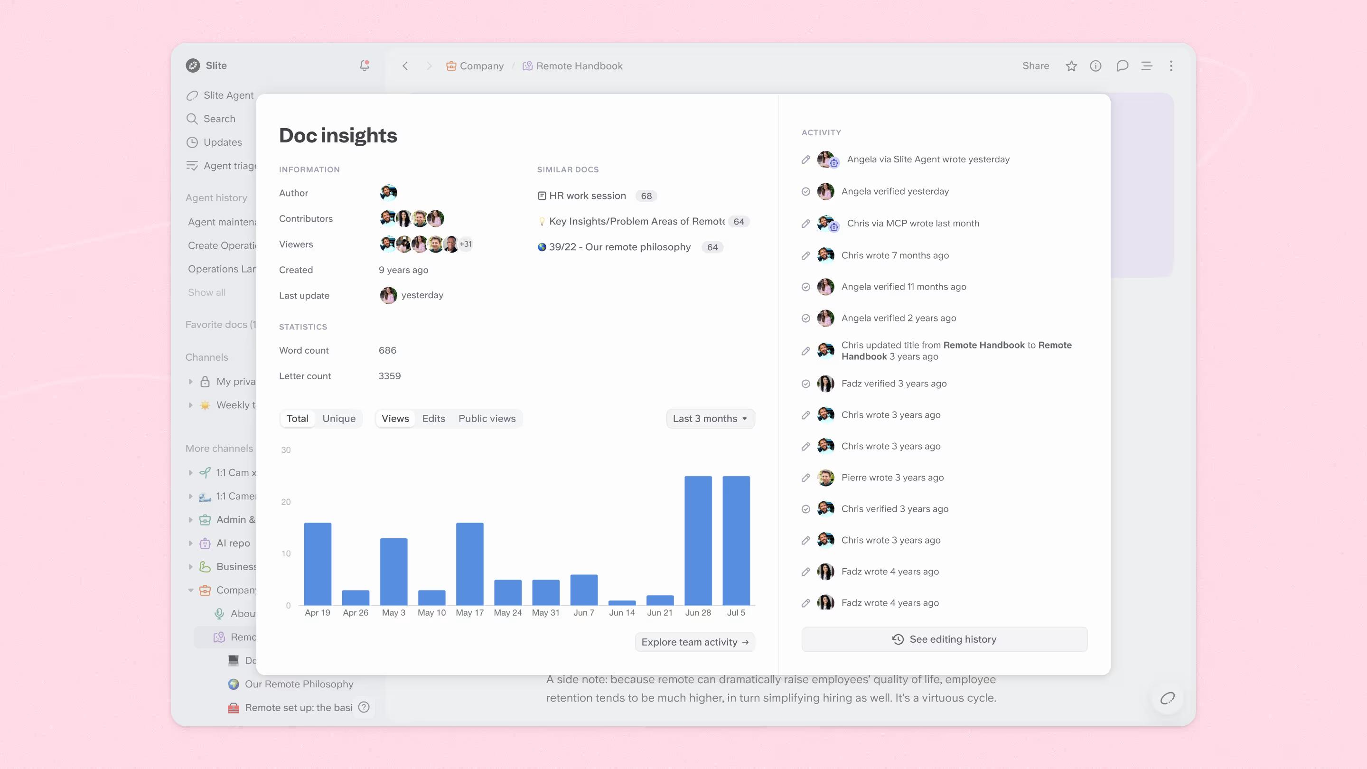Collapse the Company channel
The image size is (1367, 769).
(190, 590)
